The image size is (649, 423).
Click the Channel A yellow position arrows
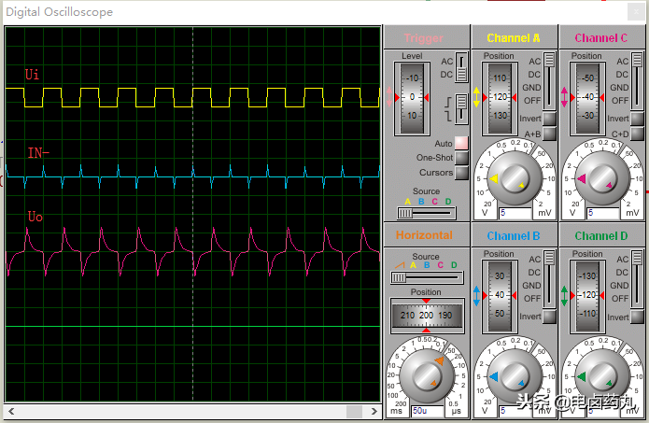(x=476, y=97)
